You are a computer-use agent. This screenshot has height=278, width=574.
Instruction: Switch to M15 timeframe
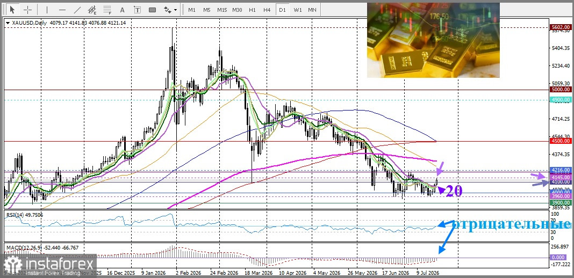click(222, 10)
